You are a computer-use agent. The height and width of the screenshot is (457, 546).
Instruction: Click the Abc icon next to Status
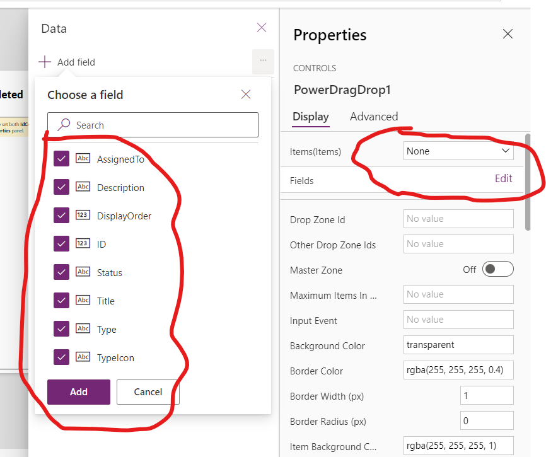pos(83,272)
